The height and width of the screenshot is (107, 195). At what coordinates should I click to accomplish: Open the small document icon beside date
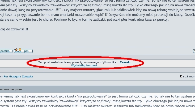(x=181, y=76)
